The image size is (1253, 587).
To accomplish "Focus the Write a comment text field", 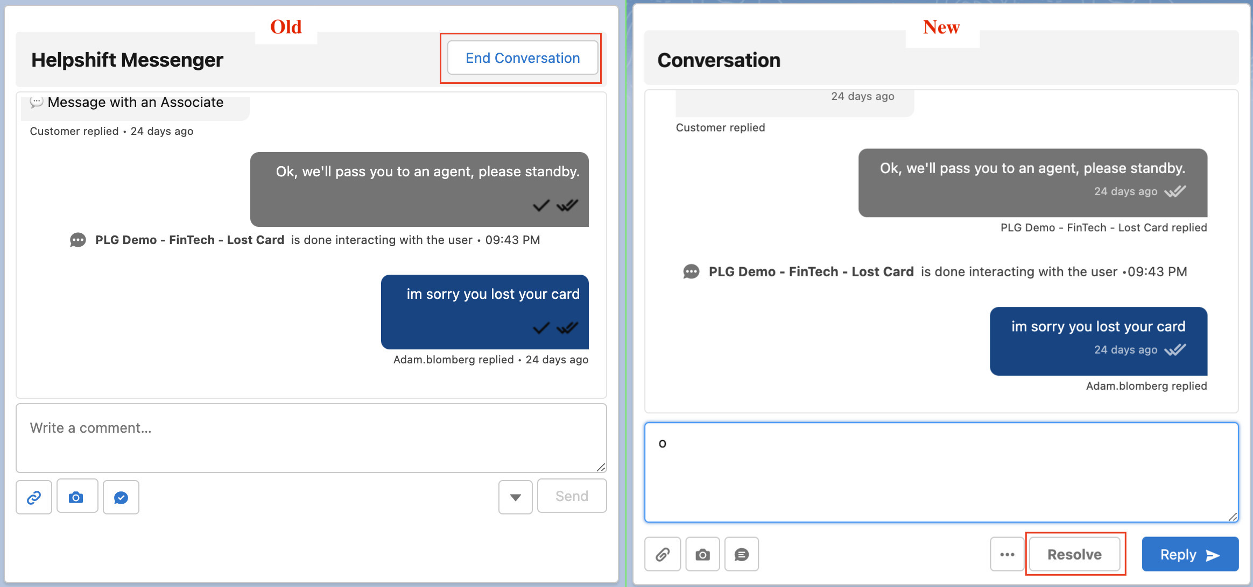I will tap(311, 438).
